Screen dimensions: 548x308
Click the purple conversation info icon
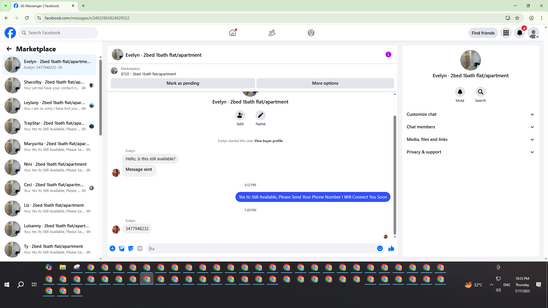click(x=388, y=54)
